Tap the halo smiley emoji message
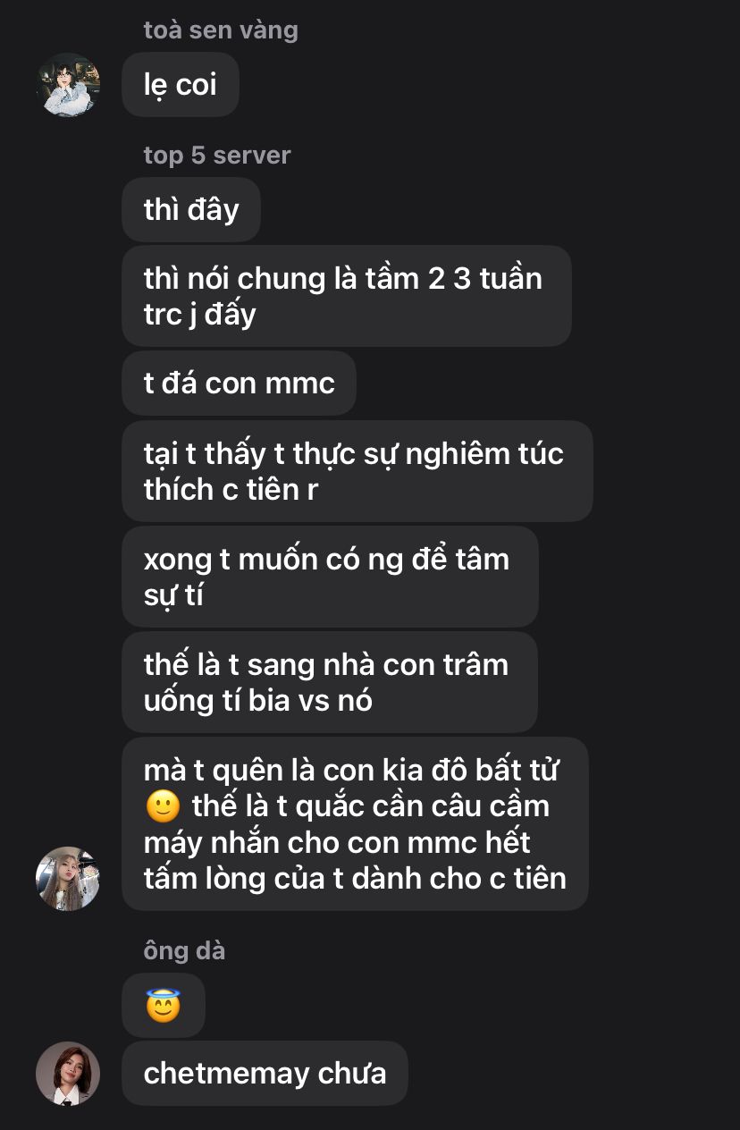Screen dimensions: 740x1130 pos(164,1006)
